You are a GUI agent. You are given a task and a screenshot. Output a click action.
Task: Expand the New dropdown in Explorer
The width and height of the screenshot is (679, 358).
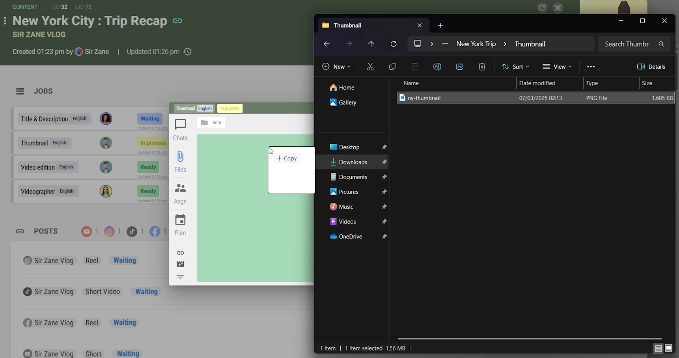pos(336,67)
